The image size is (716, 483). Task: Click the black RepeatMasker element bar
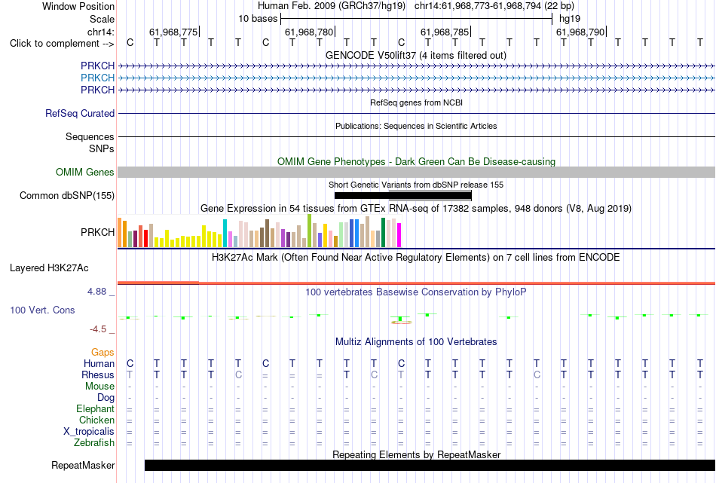[x=430, y=465]
